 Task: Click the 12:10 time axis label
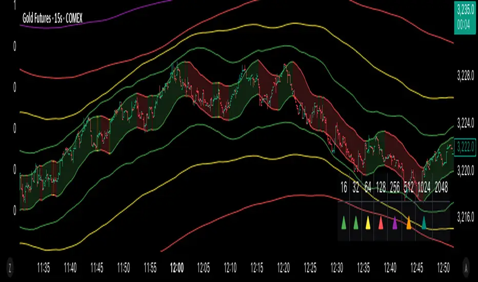(230, 268)
